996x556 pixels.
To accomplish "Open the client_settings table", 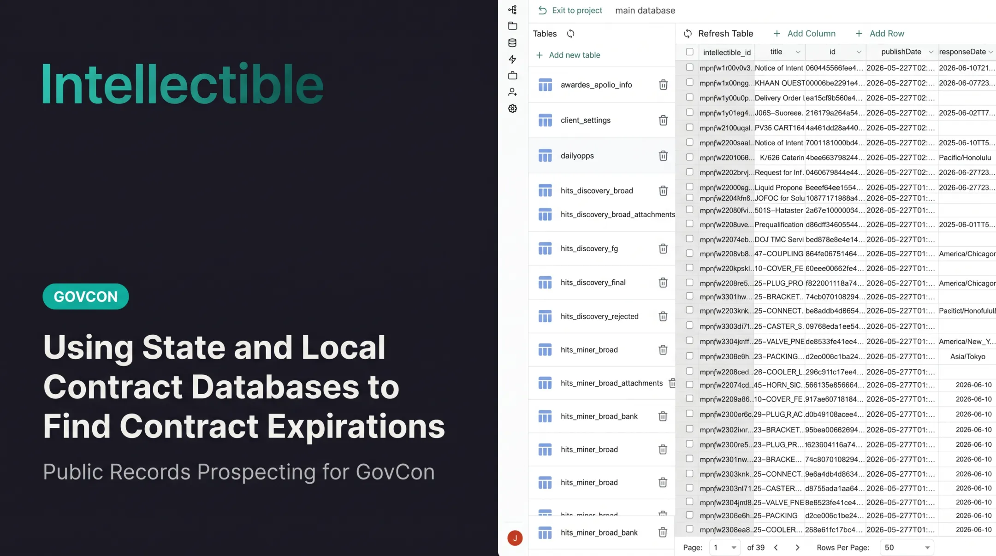I will point(585,120).
